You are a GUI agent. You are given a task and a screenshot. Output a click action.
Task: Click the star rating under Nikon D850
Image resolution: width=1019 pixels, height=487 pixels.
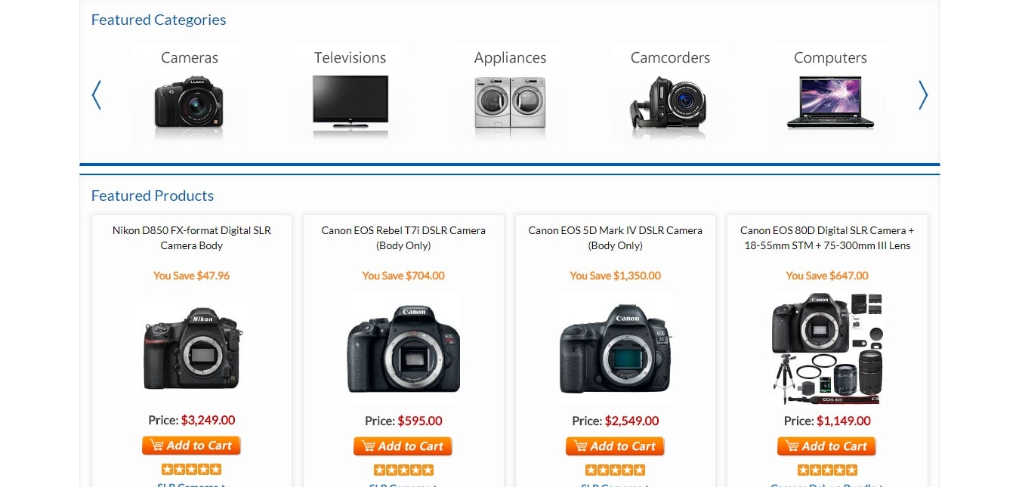pyautogui.click(x=191, y=469)
